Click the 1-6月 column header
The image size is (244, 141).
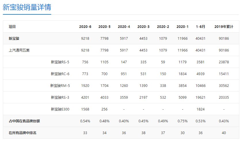200,27
